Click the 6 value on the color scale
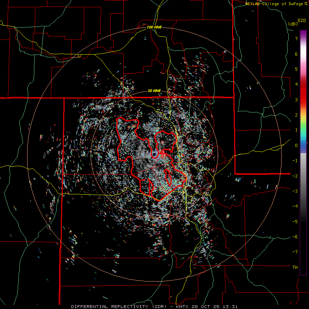Image resolution: width=309 pixels, height=309 pixels. [x=296, y=54]
